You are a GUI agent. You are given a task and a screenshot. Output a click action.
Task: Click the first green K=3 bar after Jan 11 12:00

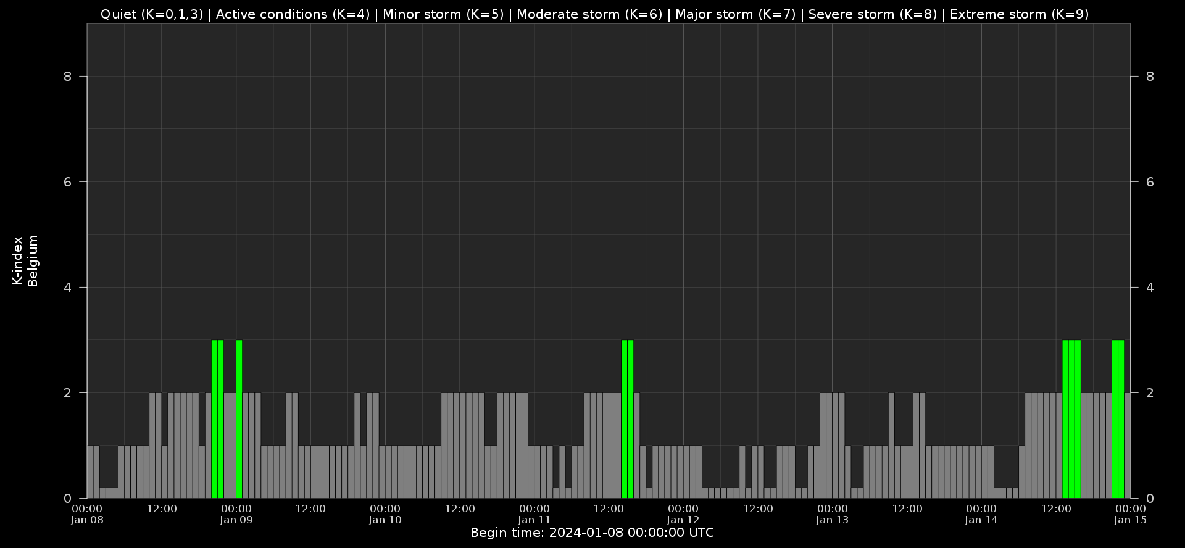pyautogui.click(x=625, y=419)
